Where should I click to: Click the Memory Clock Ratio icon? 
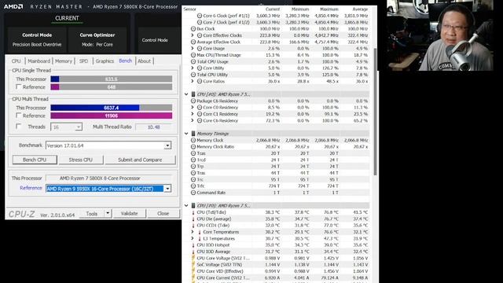pos(193,147)
